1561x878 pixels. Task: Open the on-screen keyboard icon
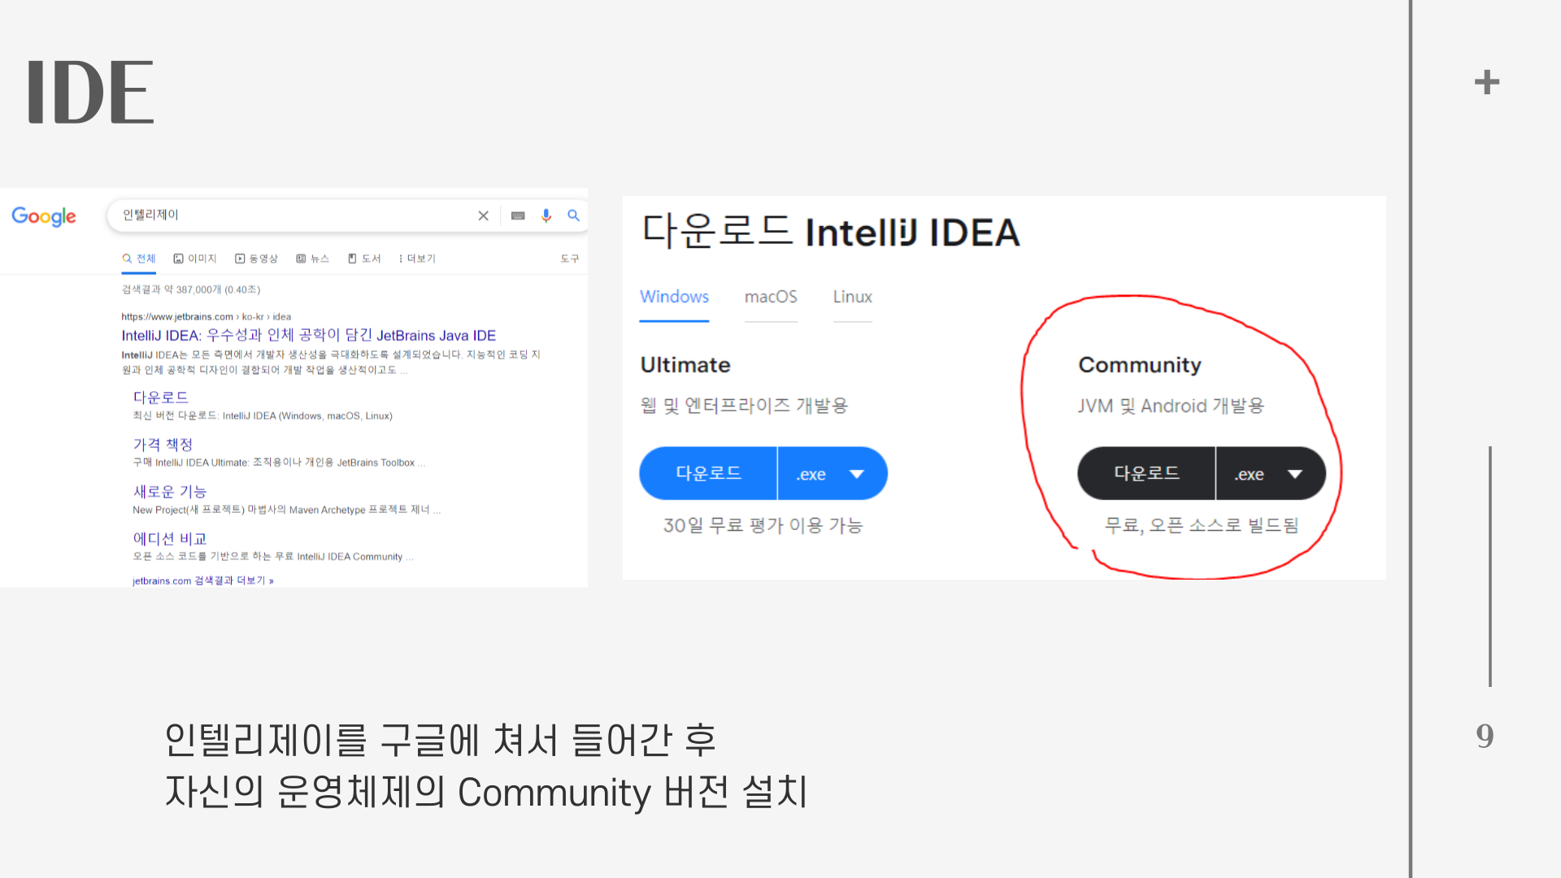(518, 215)
